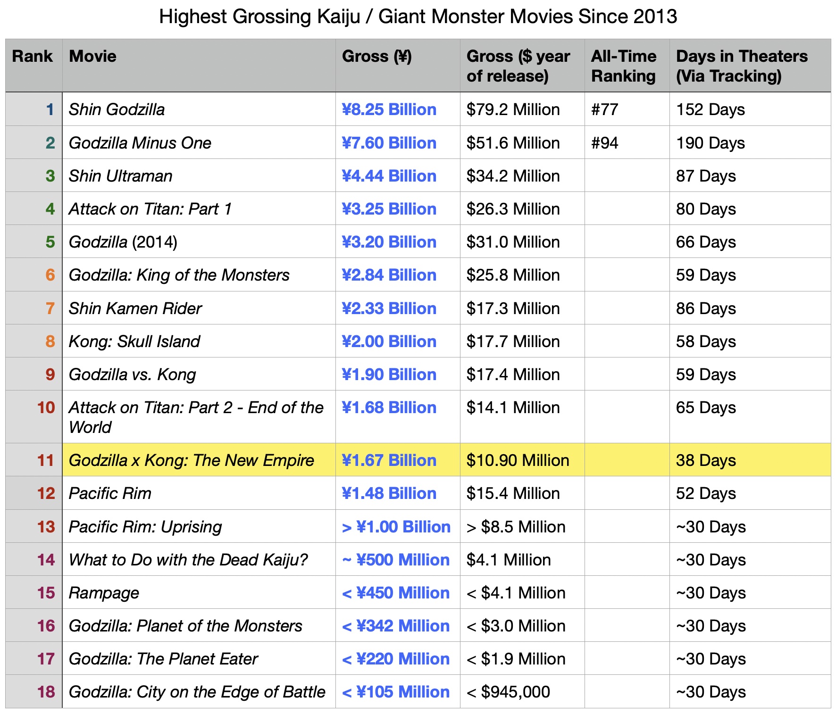This screenshot has height=714, width=836.
Task: Select rank number '18' cell
Action: click(33, 691)
